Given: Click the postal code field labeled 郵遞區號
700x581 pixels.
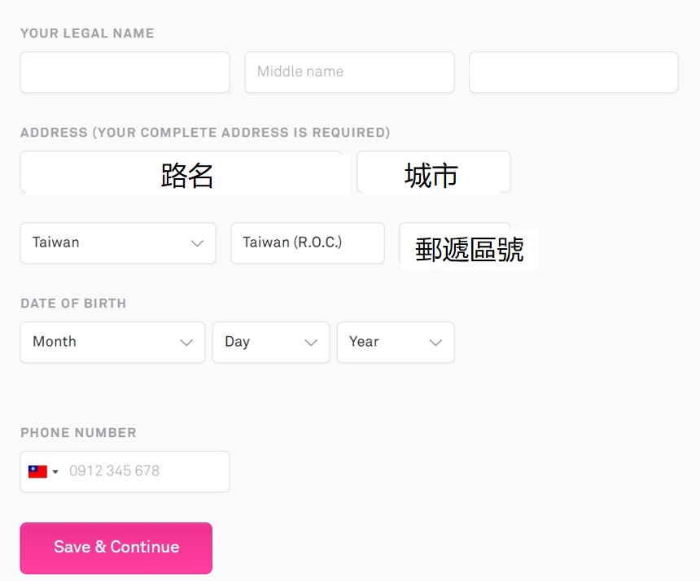Looking at the screenshot, I should pos(469,246).
